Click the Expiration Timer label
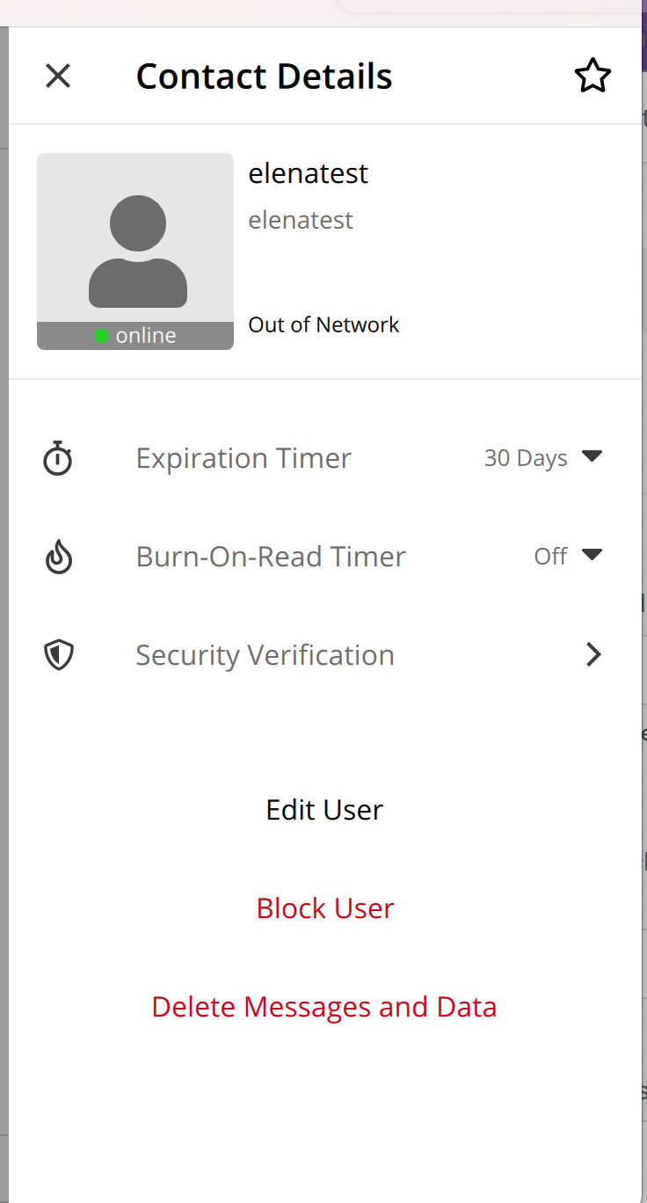Viewport: 647px width, 1203px height. point(244,458)
